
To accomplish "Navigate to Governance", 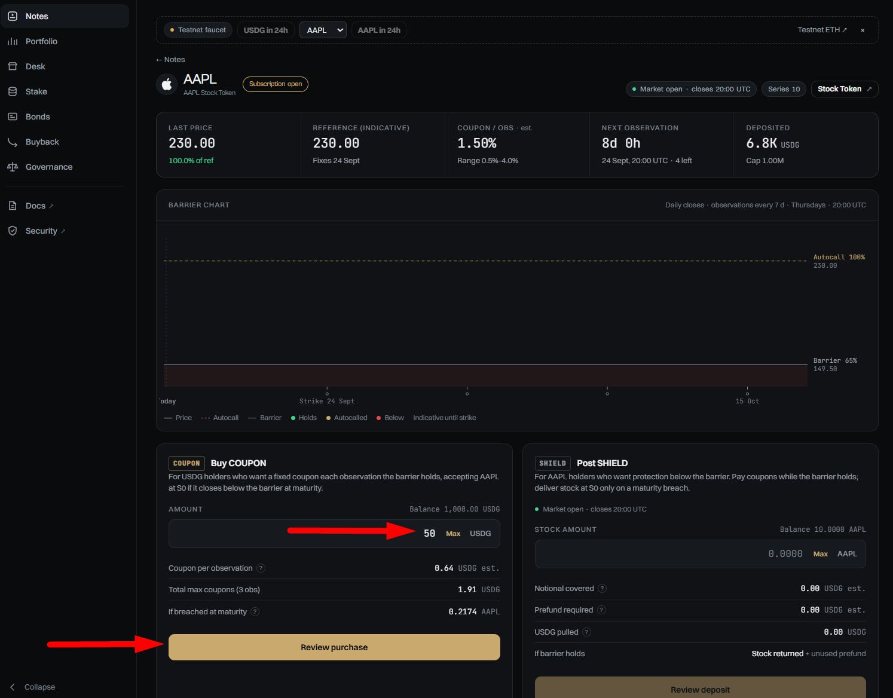I will click(x=65, y=167).
